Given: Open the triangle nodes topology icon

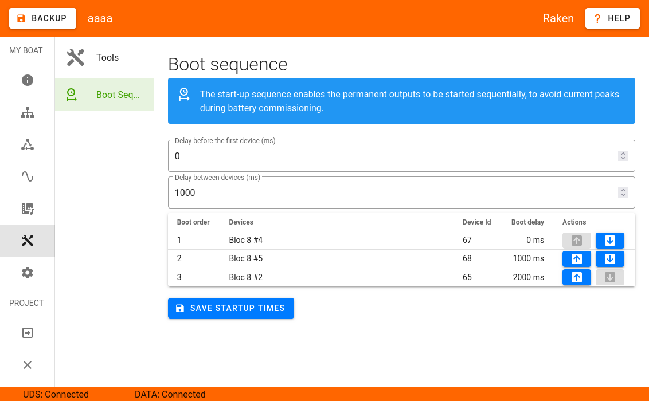Looking at the screenshot, I should coord(28,145).
